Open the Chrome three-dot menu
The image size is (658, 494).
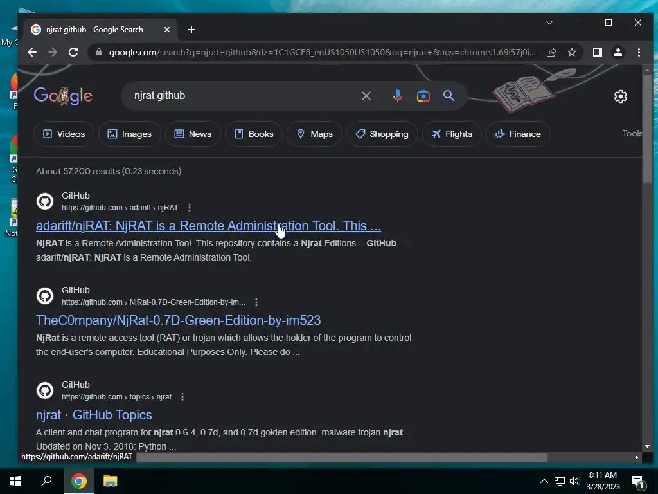point(639,52)
